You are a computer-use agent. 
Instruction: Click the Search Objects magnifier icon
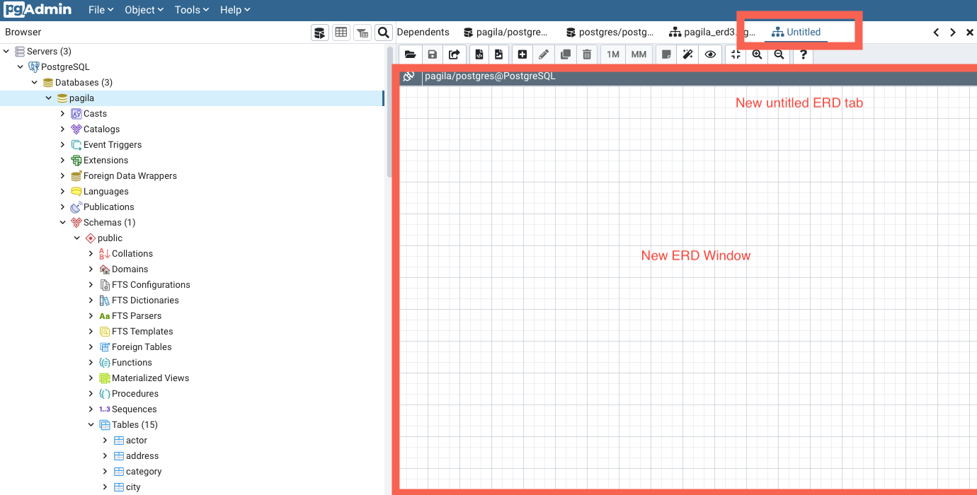click(x=383, y=32)
